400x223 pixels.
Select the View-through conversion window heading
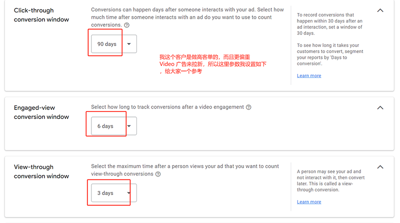41,171
